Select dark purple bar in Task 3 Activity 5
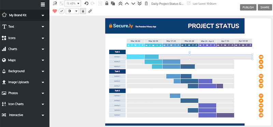This screenshot has height=127, width=273. pos(225,115)
